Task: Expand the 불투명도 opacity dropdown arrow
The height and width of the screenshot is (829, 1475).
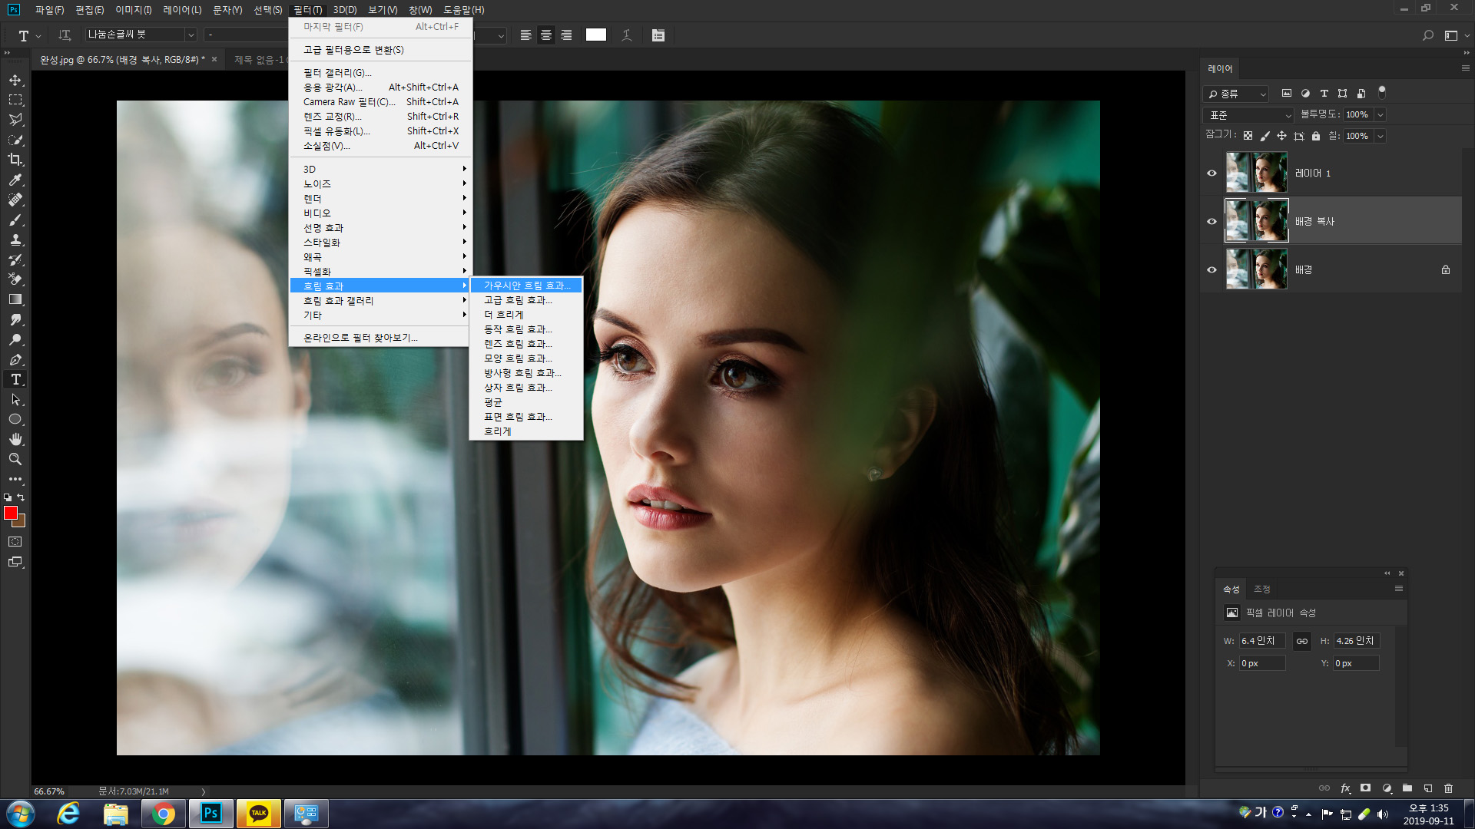Action: coord(1380,115)
